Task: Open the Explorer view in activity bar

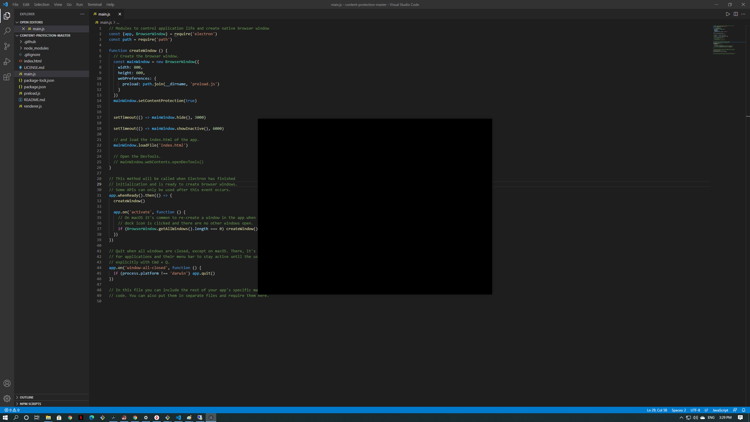Action: click(x=7, y=16)
